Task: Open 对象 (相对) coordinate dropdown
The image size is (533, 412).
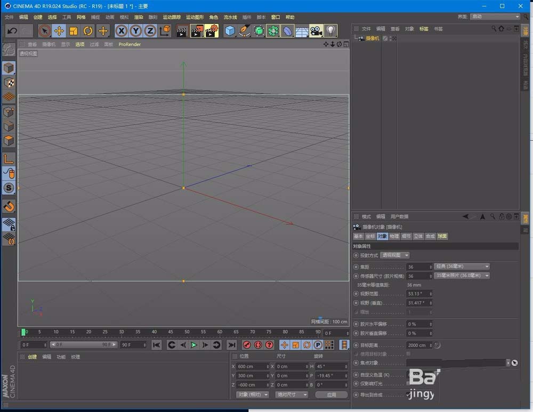Action: [x=253, y=394]
